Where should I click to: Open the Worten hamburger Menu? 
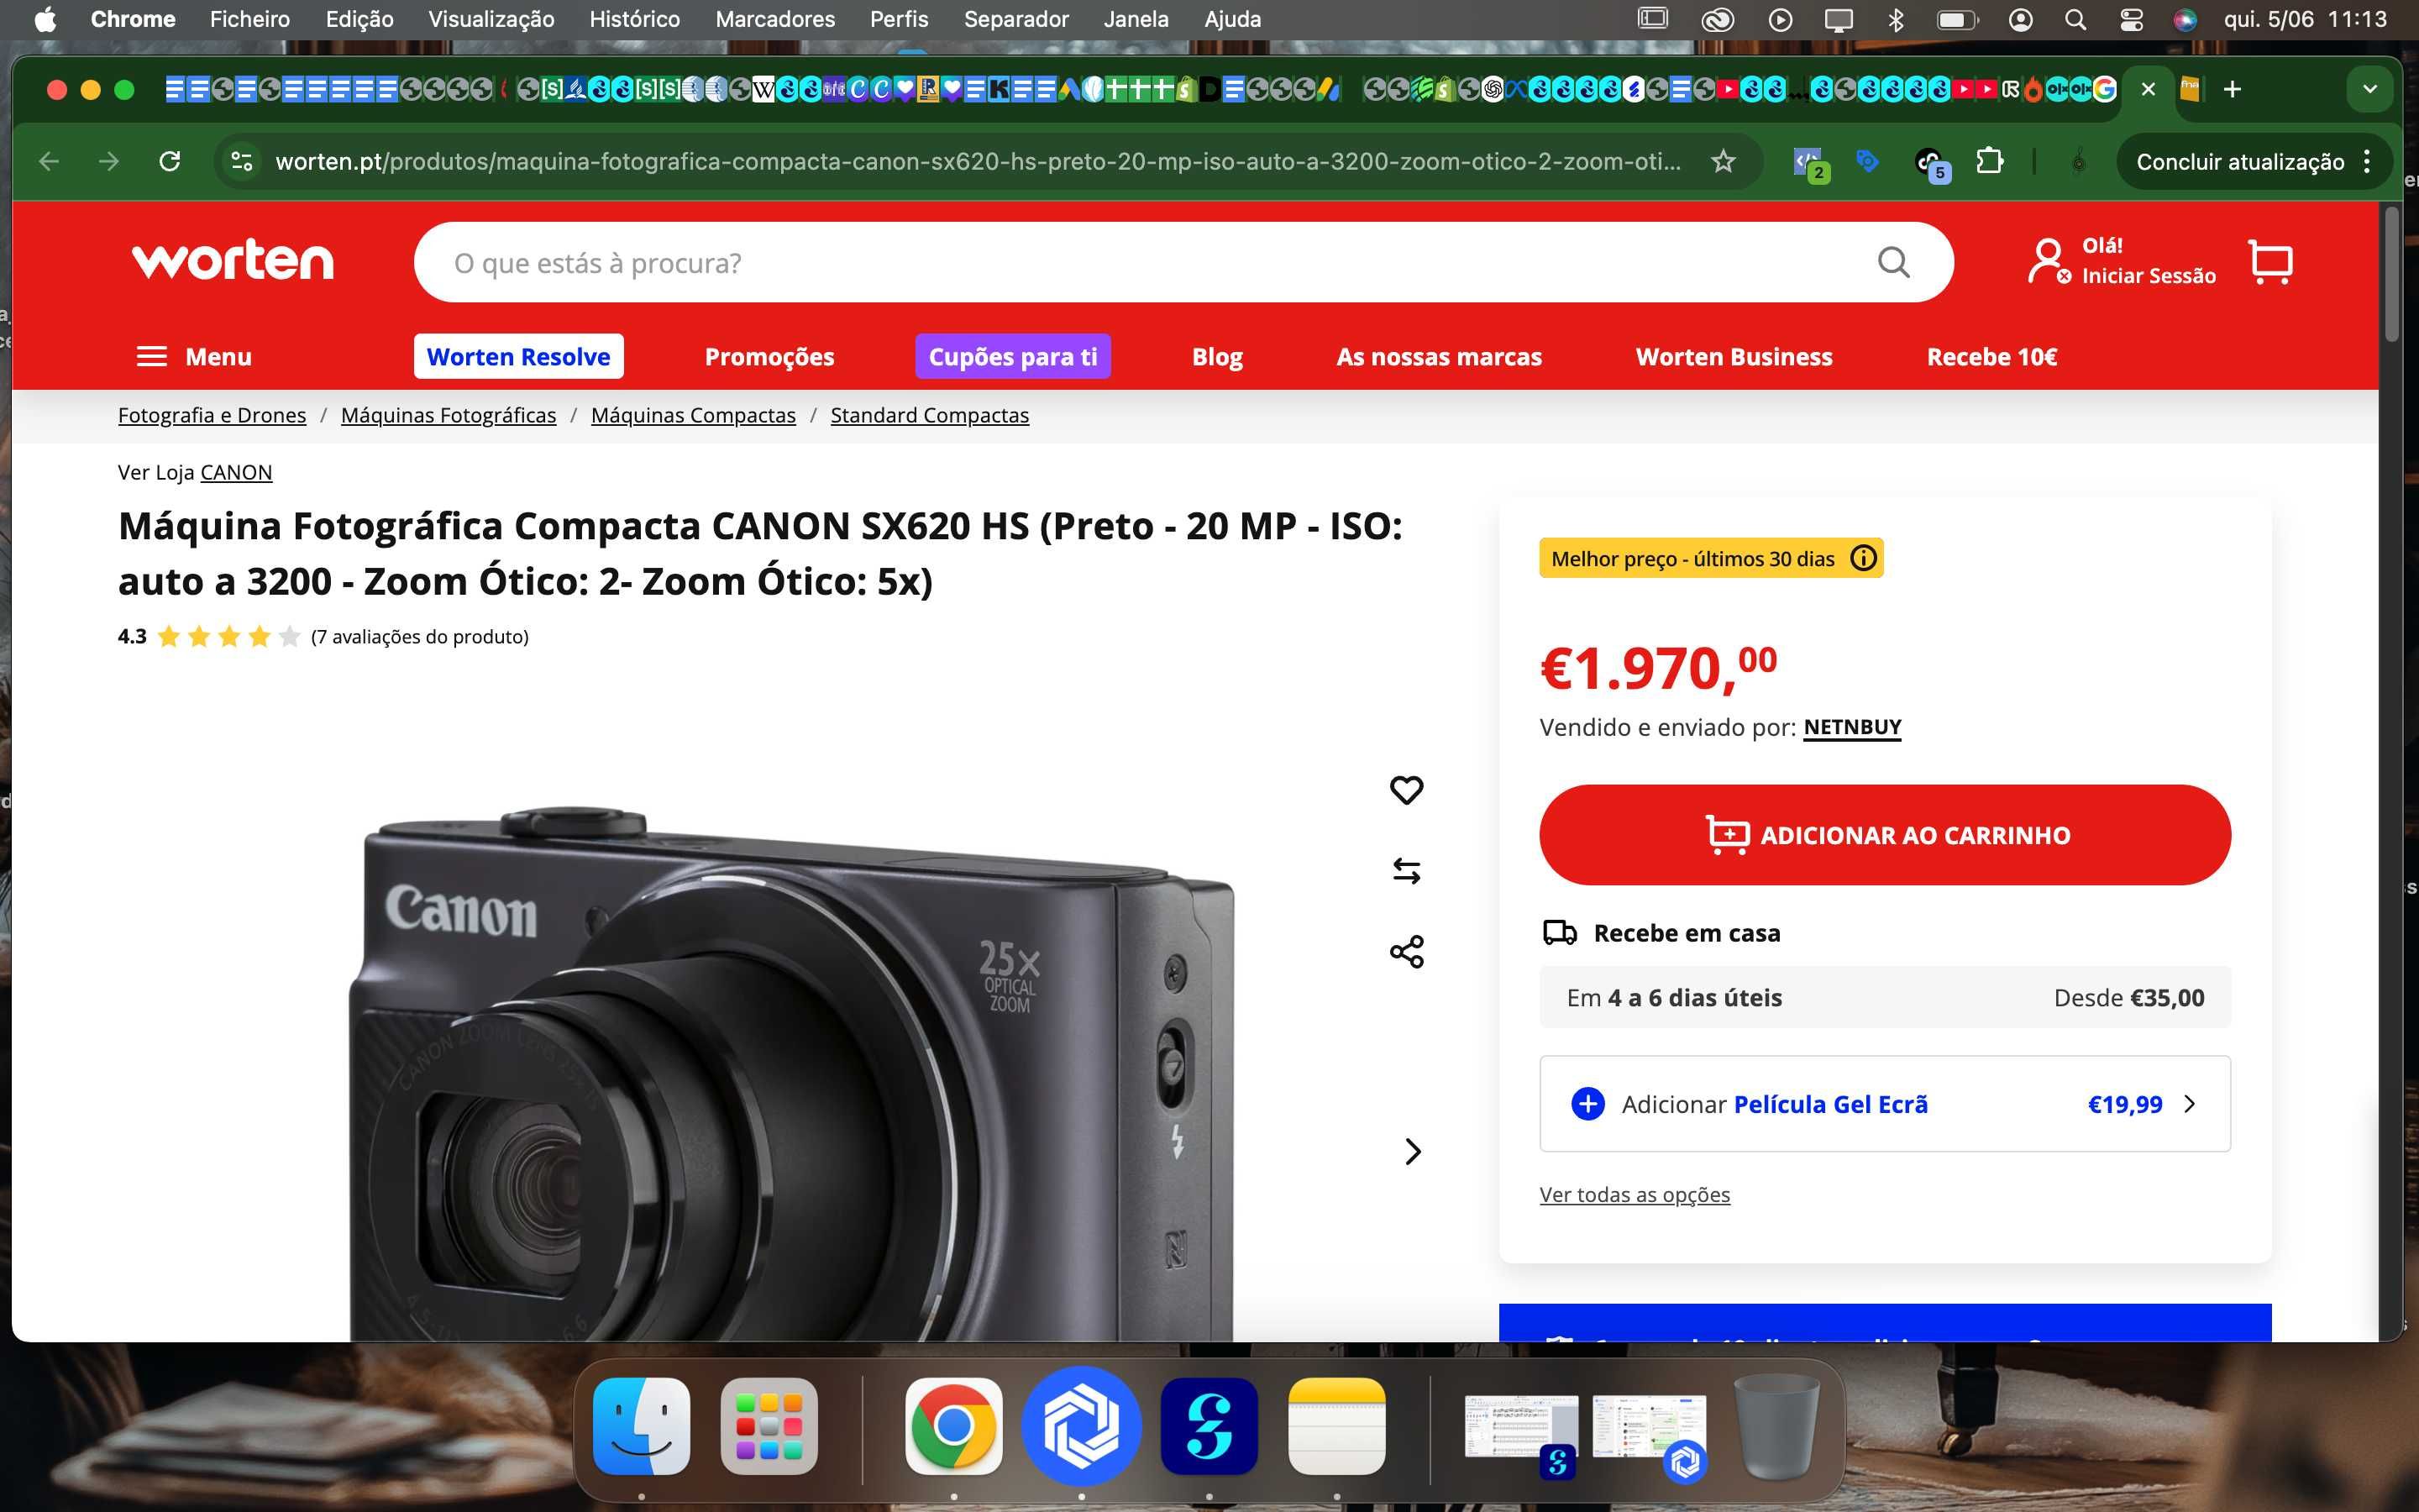pyautogui.click(x=194, y=356)
